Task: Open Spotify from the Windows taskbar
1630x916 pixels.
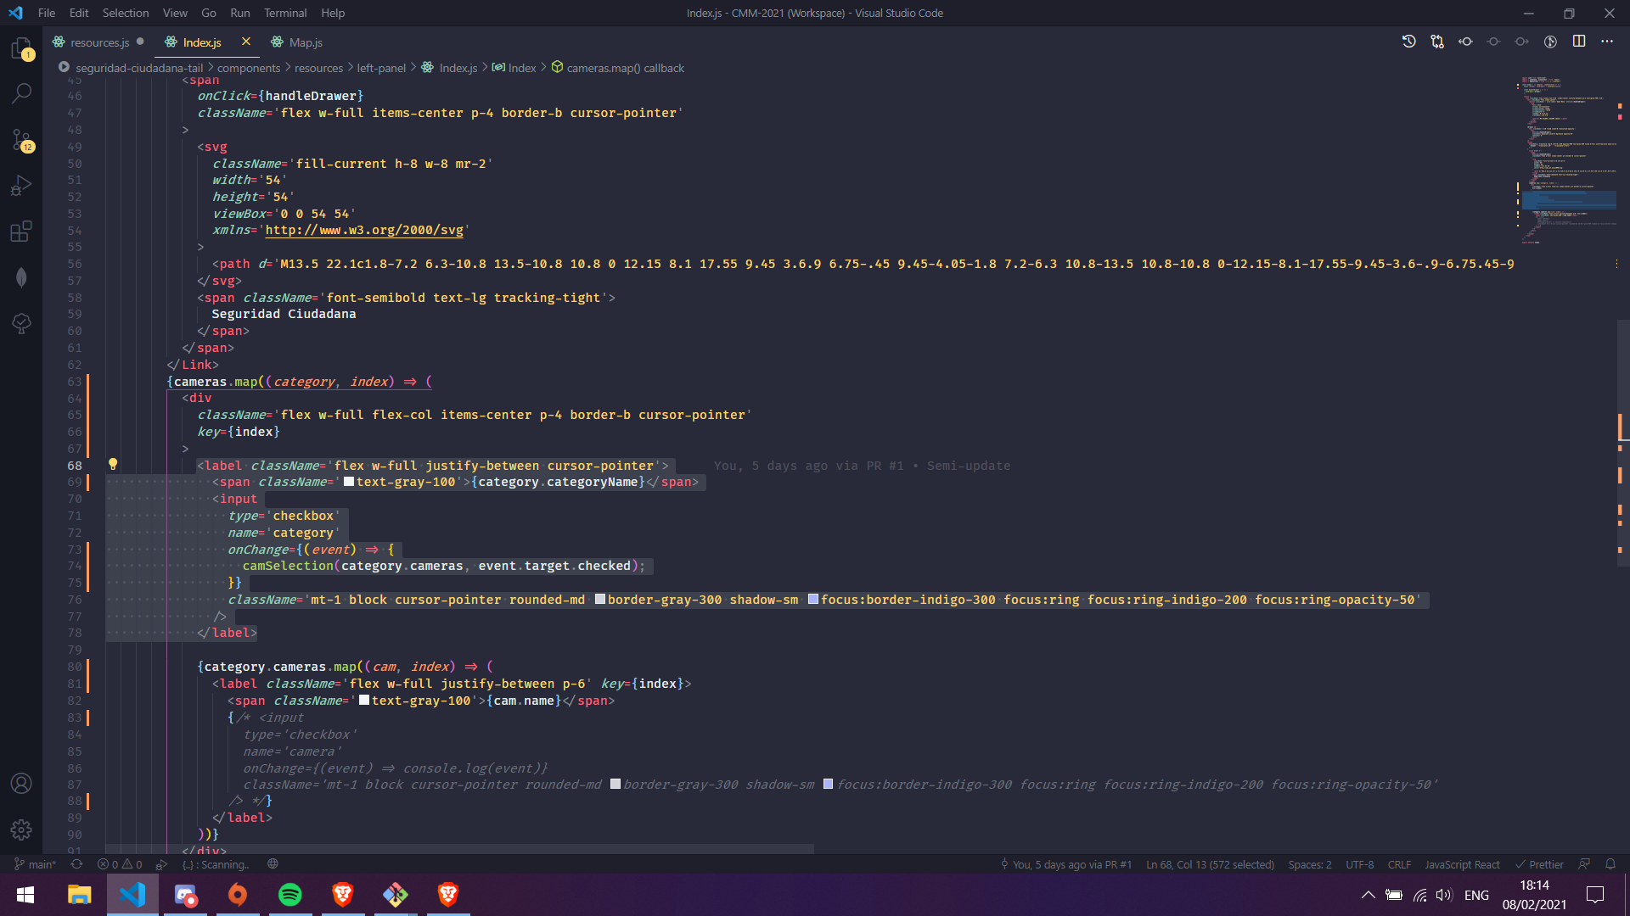Action: click(289, 895)
